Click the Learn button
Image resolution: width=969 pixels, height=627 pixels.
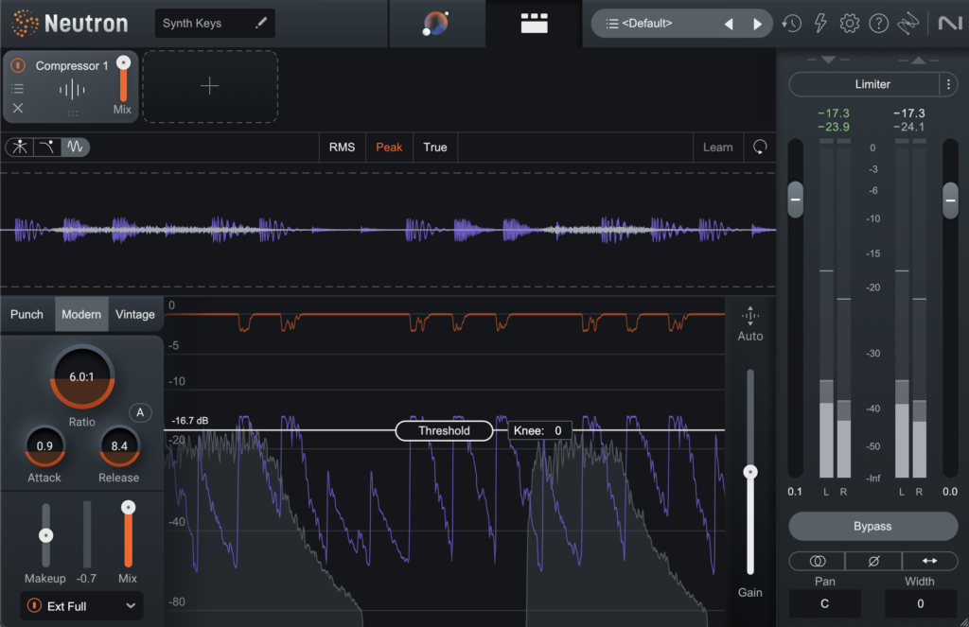click(x=717, y=147)
